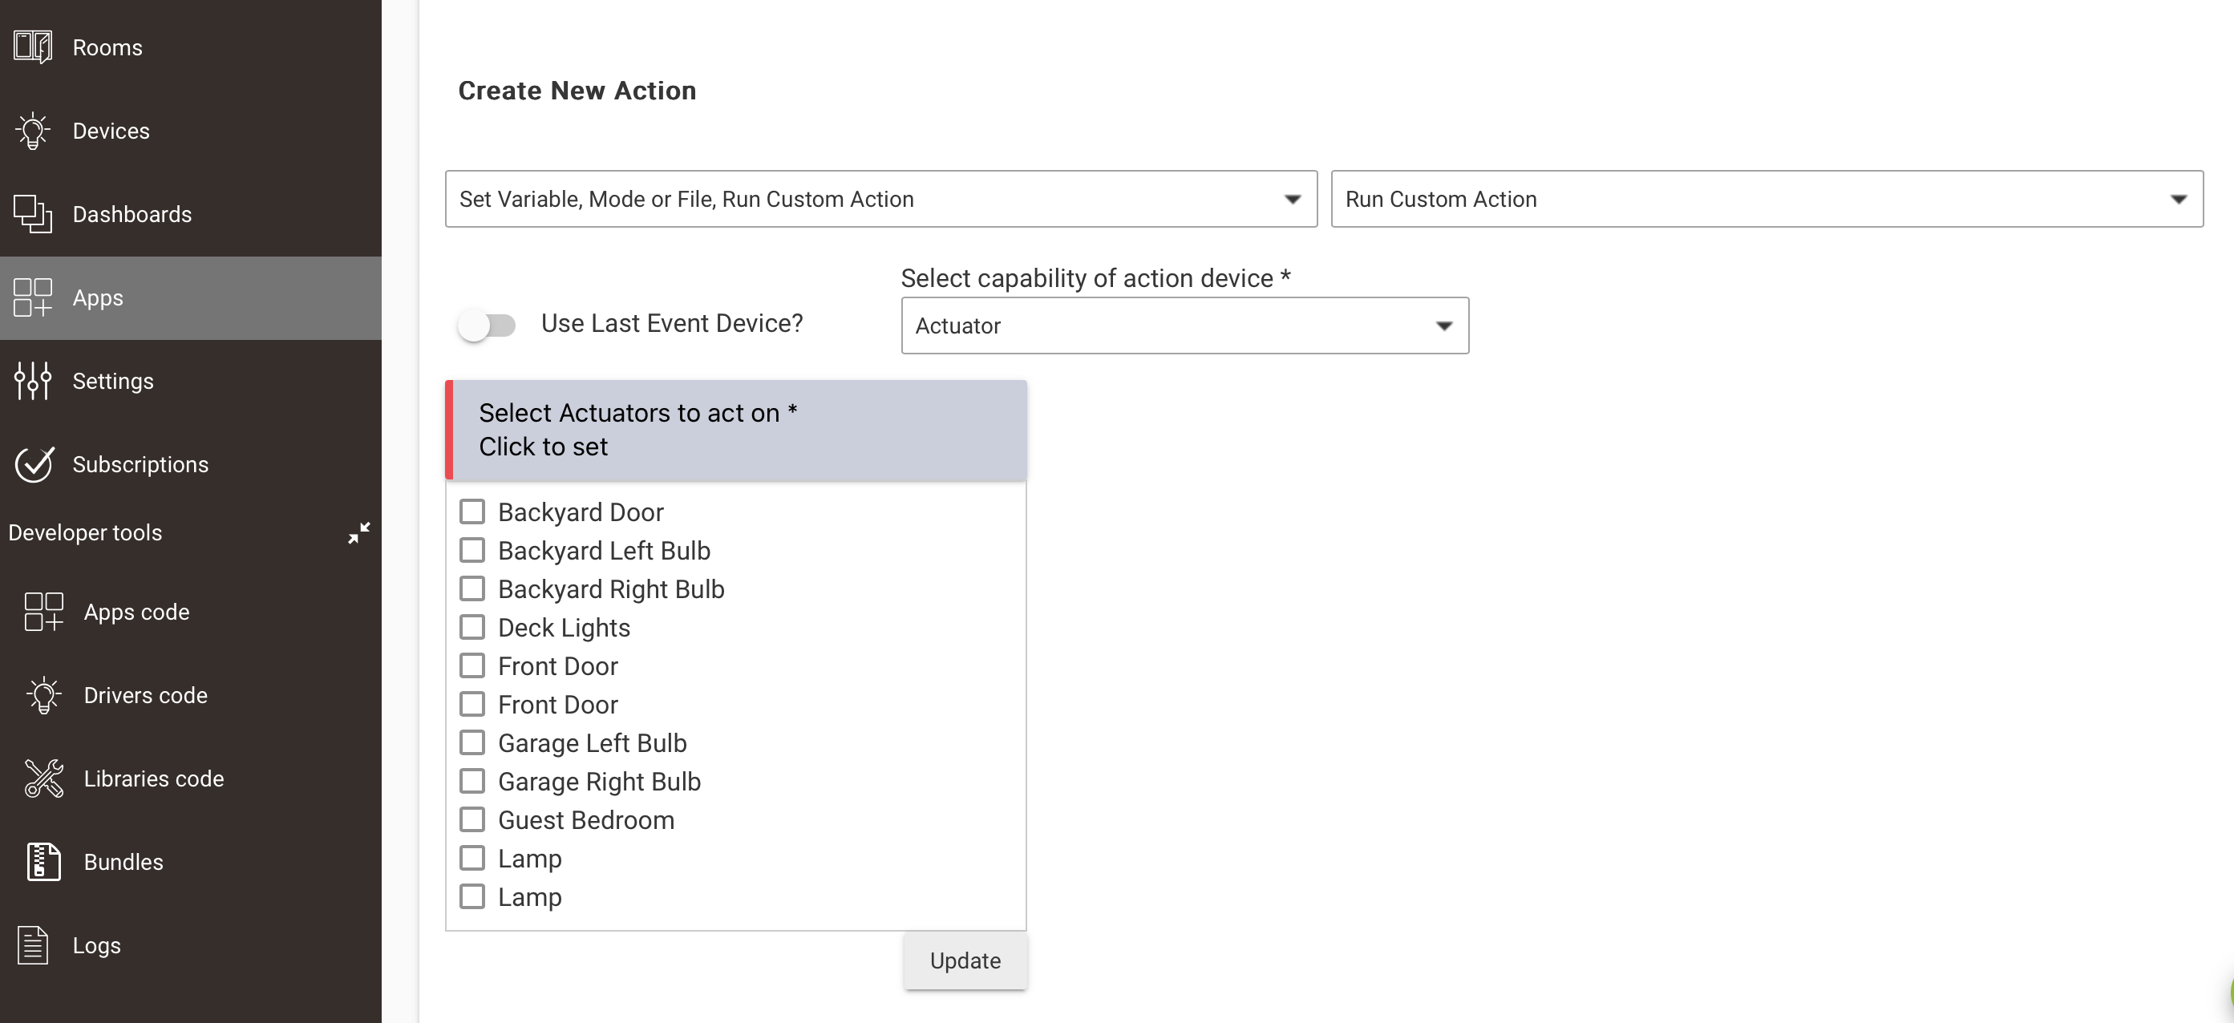The height and width of the screenshot is (1023, 2234).
Task: Open Subscriptions page
Action: coord(191,464)
